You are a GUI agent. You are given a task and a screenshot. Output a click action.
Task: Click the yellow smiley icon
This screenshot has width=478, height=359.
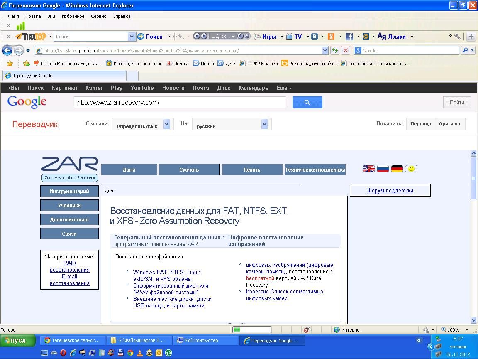click(x=411, y=169)
